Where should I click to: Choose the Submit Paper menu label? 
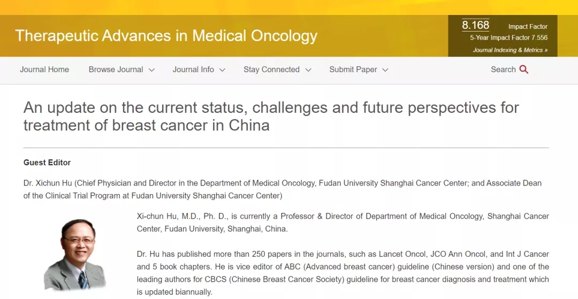pos(353,70)
